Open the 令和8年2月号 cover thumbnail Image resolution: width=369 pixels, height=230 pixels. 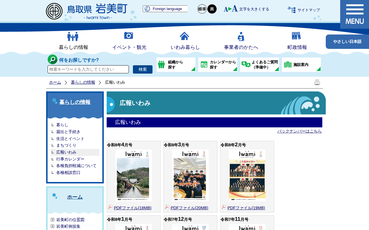[x=247, y=175]
